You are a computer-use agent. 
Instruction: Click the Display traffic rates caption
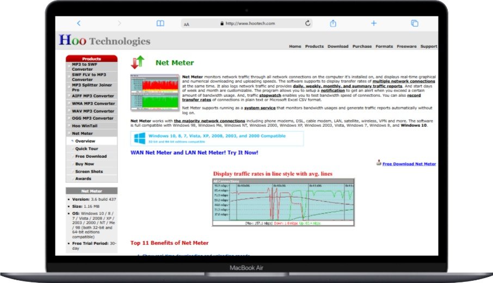273,174
